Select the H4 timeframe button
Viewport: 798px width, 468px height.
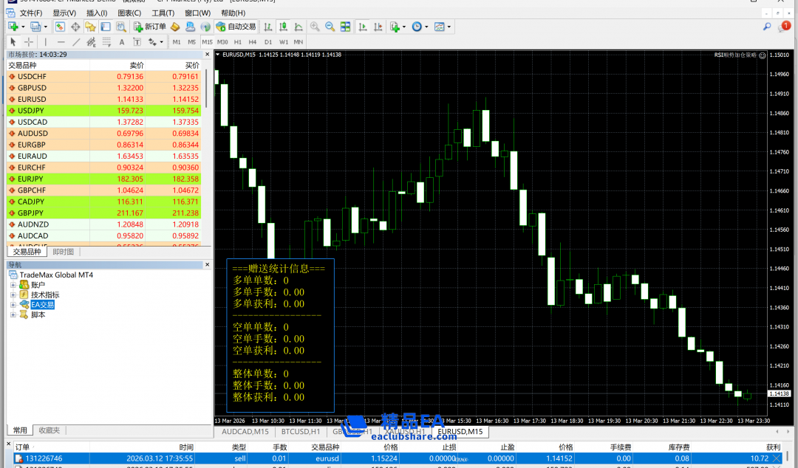[253, 42]
